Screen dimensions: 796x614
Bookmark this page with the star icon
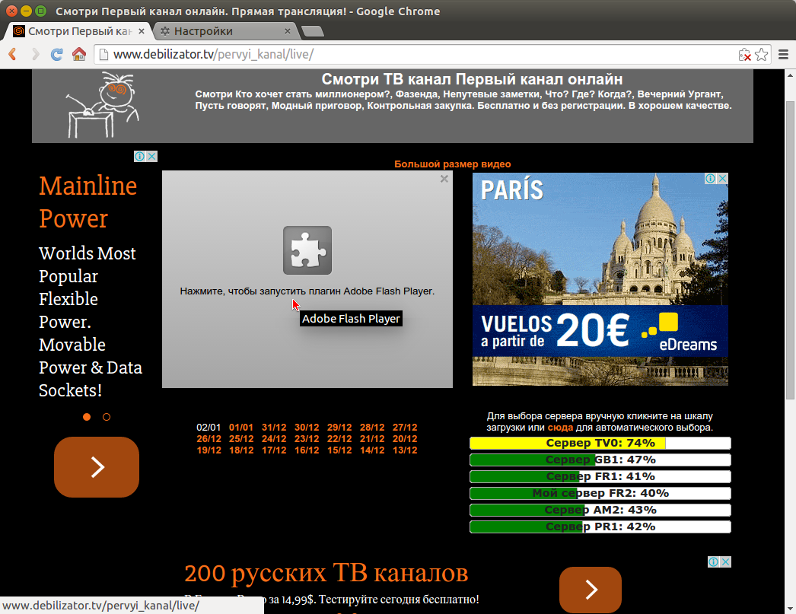click(762, 54)
